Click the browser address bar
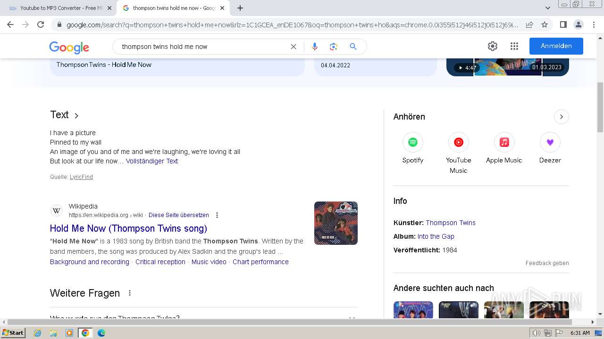Screen dimensions: 604x339 [293, 24]
